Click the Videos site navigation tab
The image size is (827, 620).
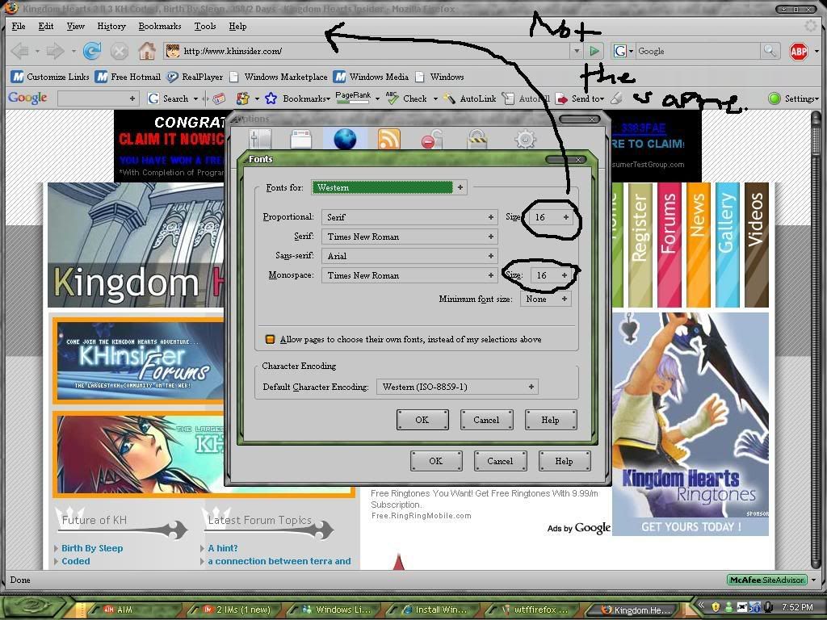[756, 245]
